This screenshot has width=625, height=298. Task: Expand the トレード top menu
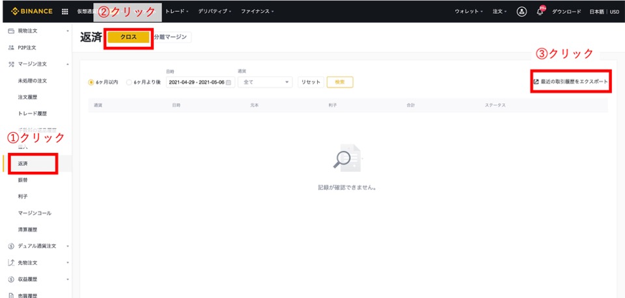[x=176, y=12]
